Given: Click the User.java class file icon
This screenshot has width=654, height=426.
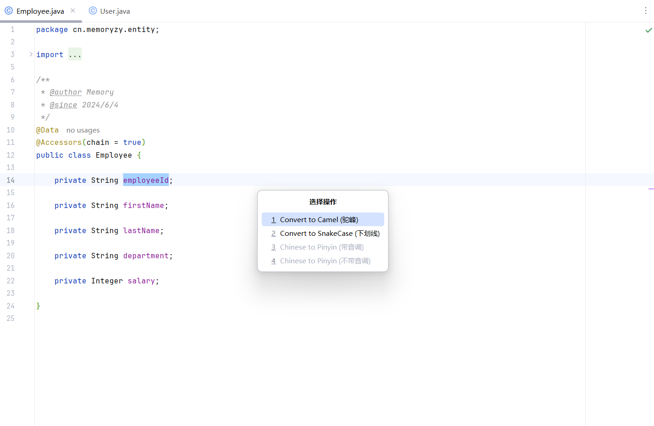Looking at the screenshot, I should [x=93, y=11].
